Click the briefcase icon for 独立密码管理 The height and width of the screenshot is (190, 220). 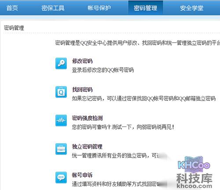(x=61, y=149)
